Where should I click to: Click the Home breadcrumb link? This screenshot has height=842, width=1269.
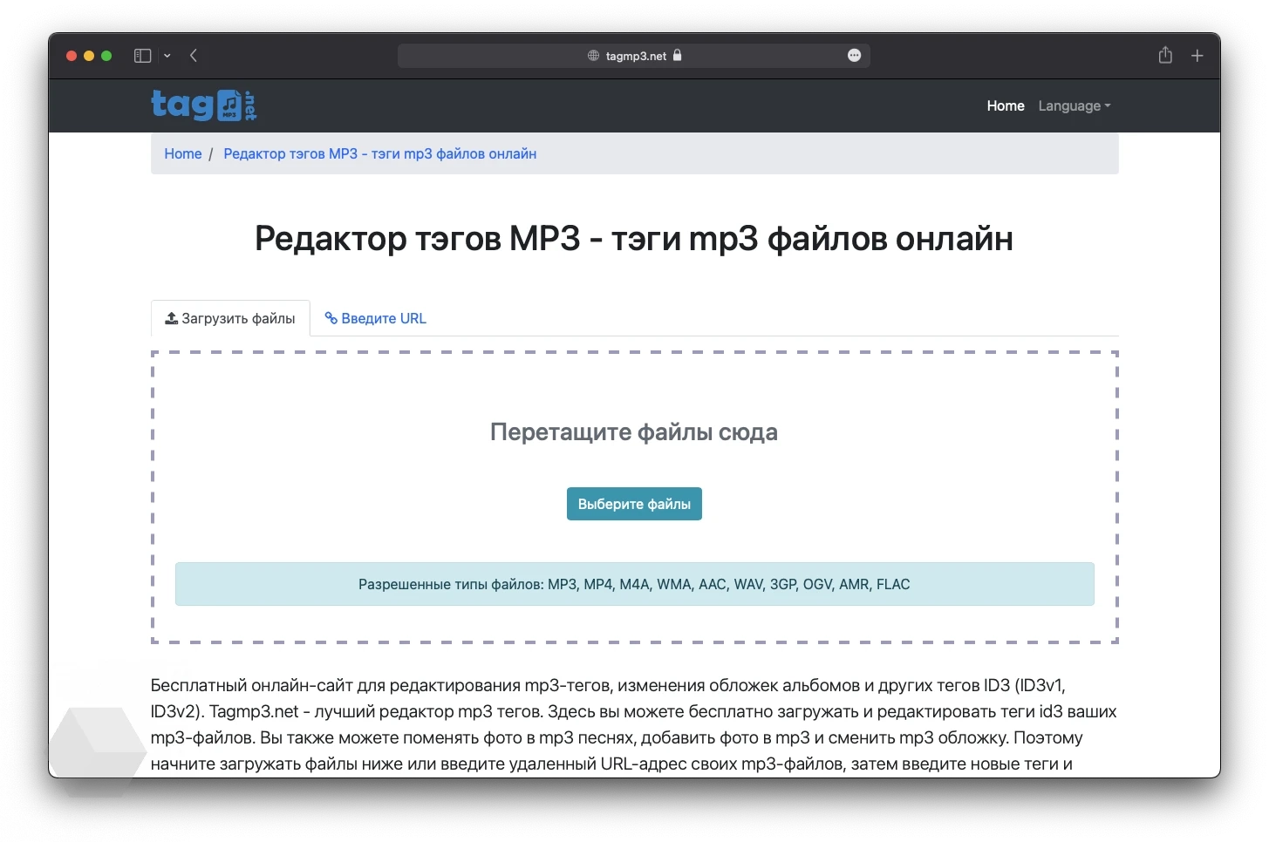tap(183, 153)
